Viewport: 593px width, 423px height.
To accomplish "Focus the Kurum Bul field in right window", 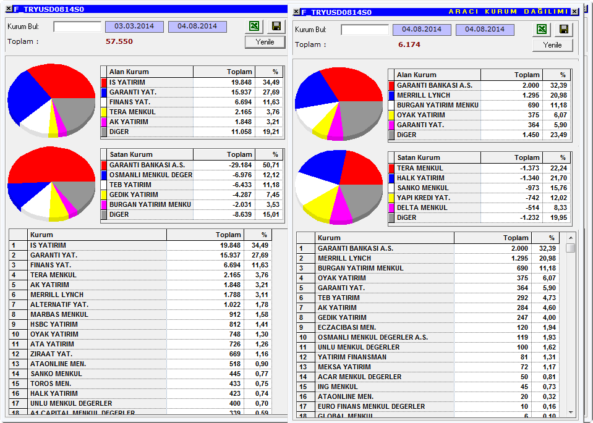I will [365, 30].
